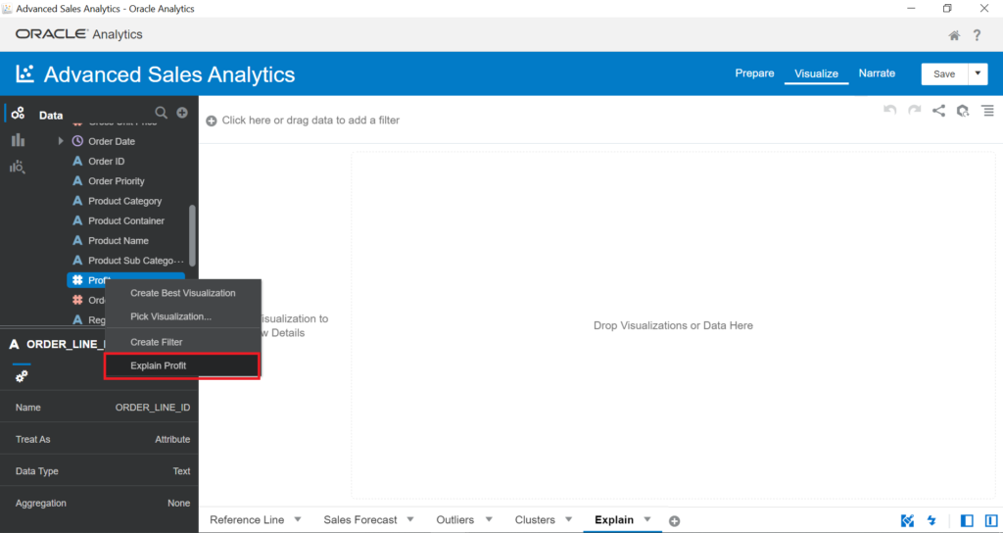Viewport: 1003px width, 533px height.
Task: Select the Product Category data element
Action: (x=124, y=201)
